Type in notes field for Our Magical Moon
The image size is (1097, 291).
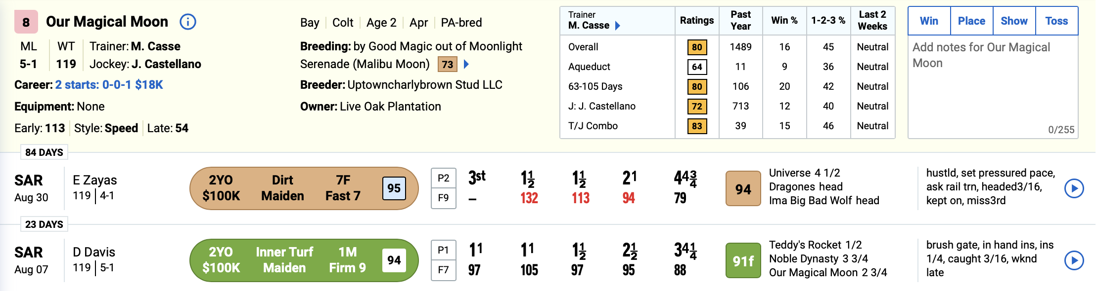992,84
